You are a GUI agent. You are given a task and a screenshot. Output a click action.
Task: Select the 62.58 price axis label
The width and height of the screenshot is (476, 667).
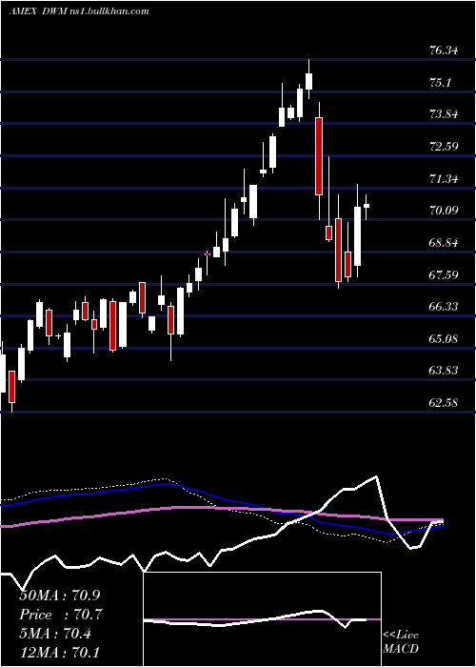444,402
